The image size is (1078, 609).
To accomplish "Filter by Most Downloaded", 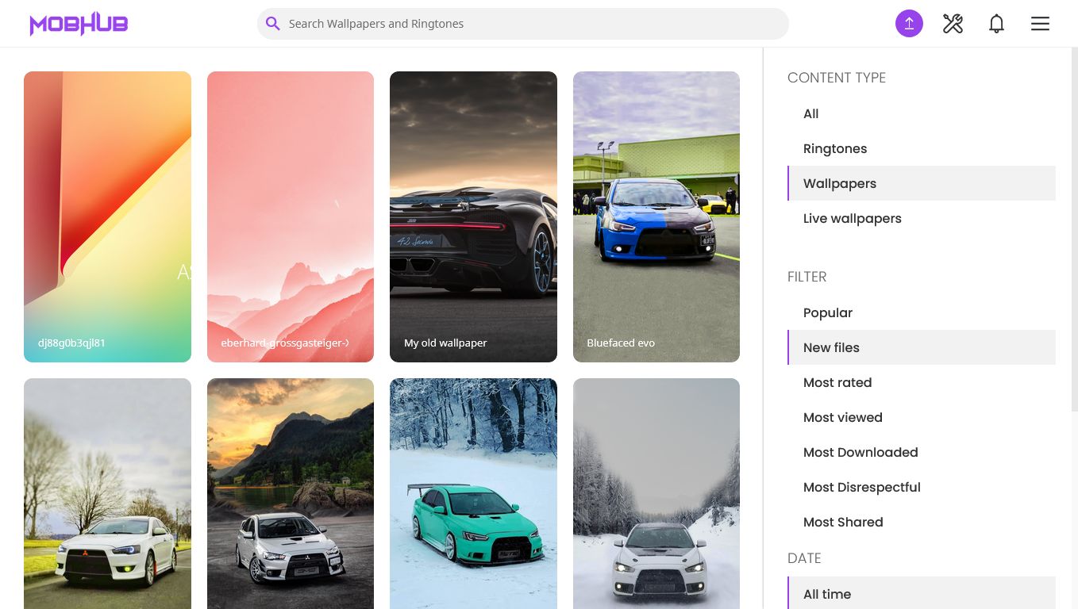I will [x=922, y=452].
